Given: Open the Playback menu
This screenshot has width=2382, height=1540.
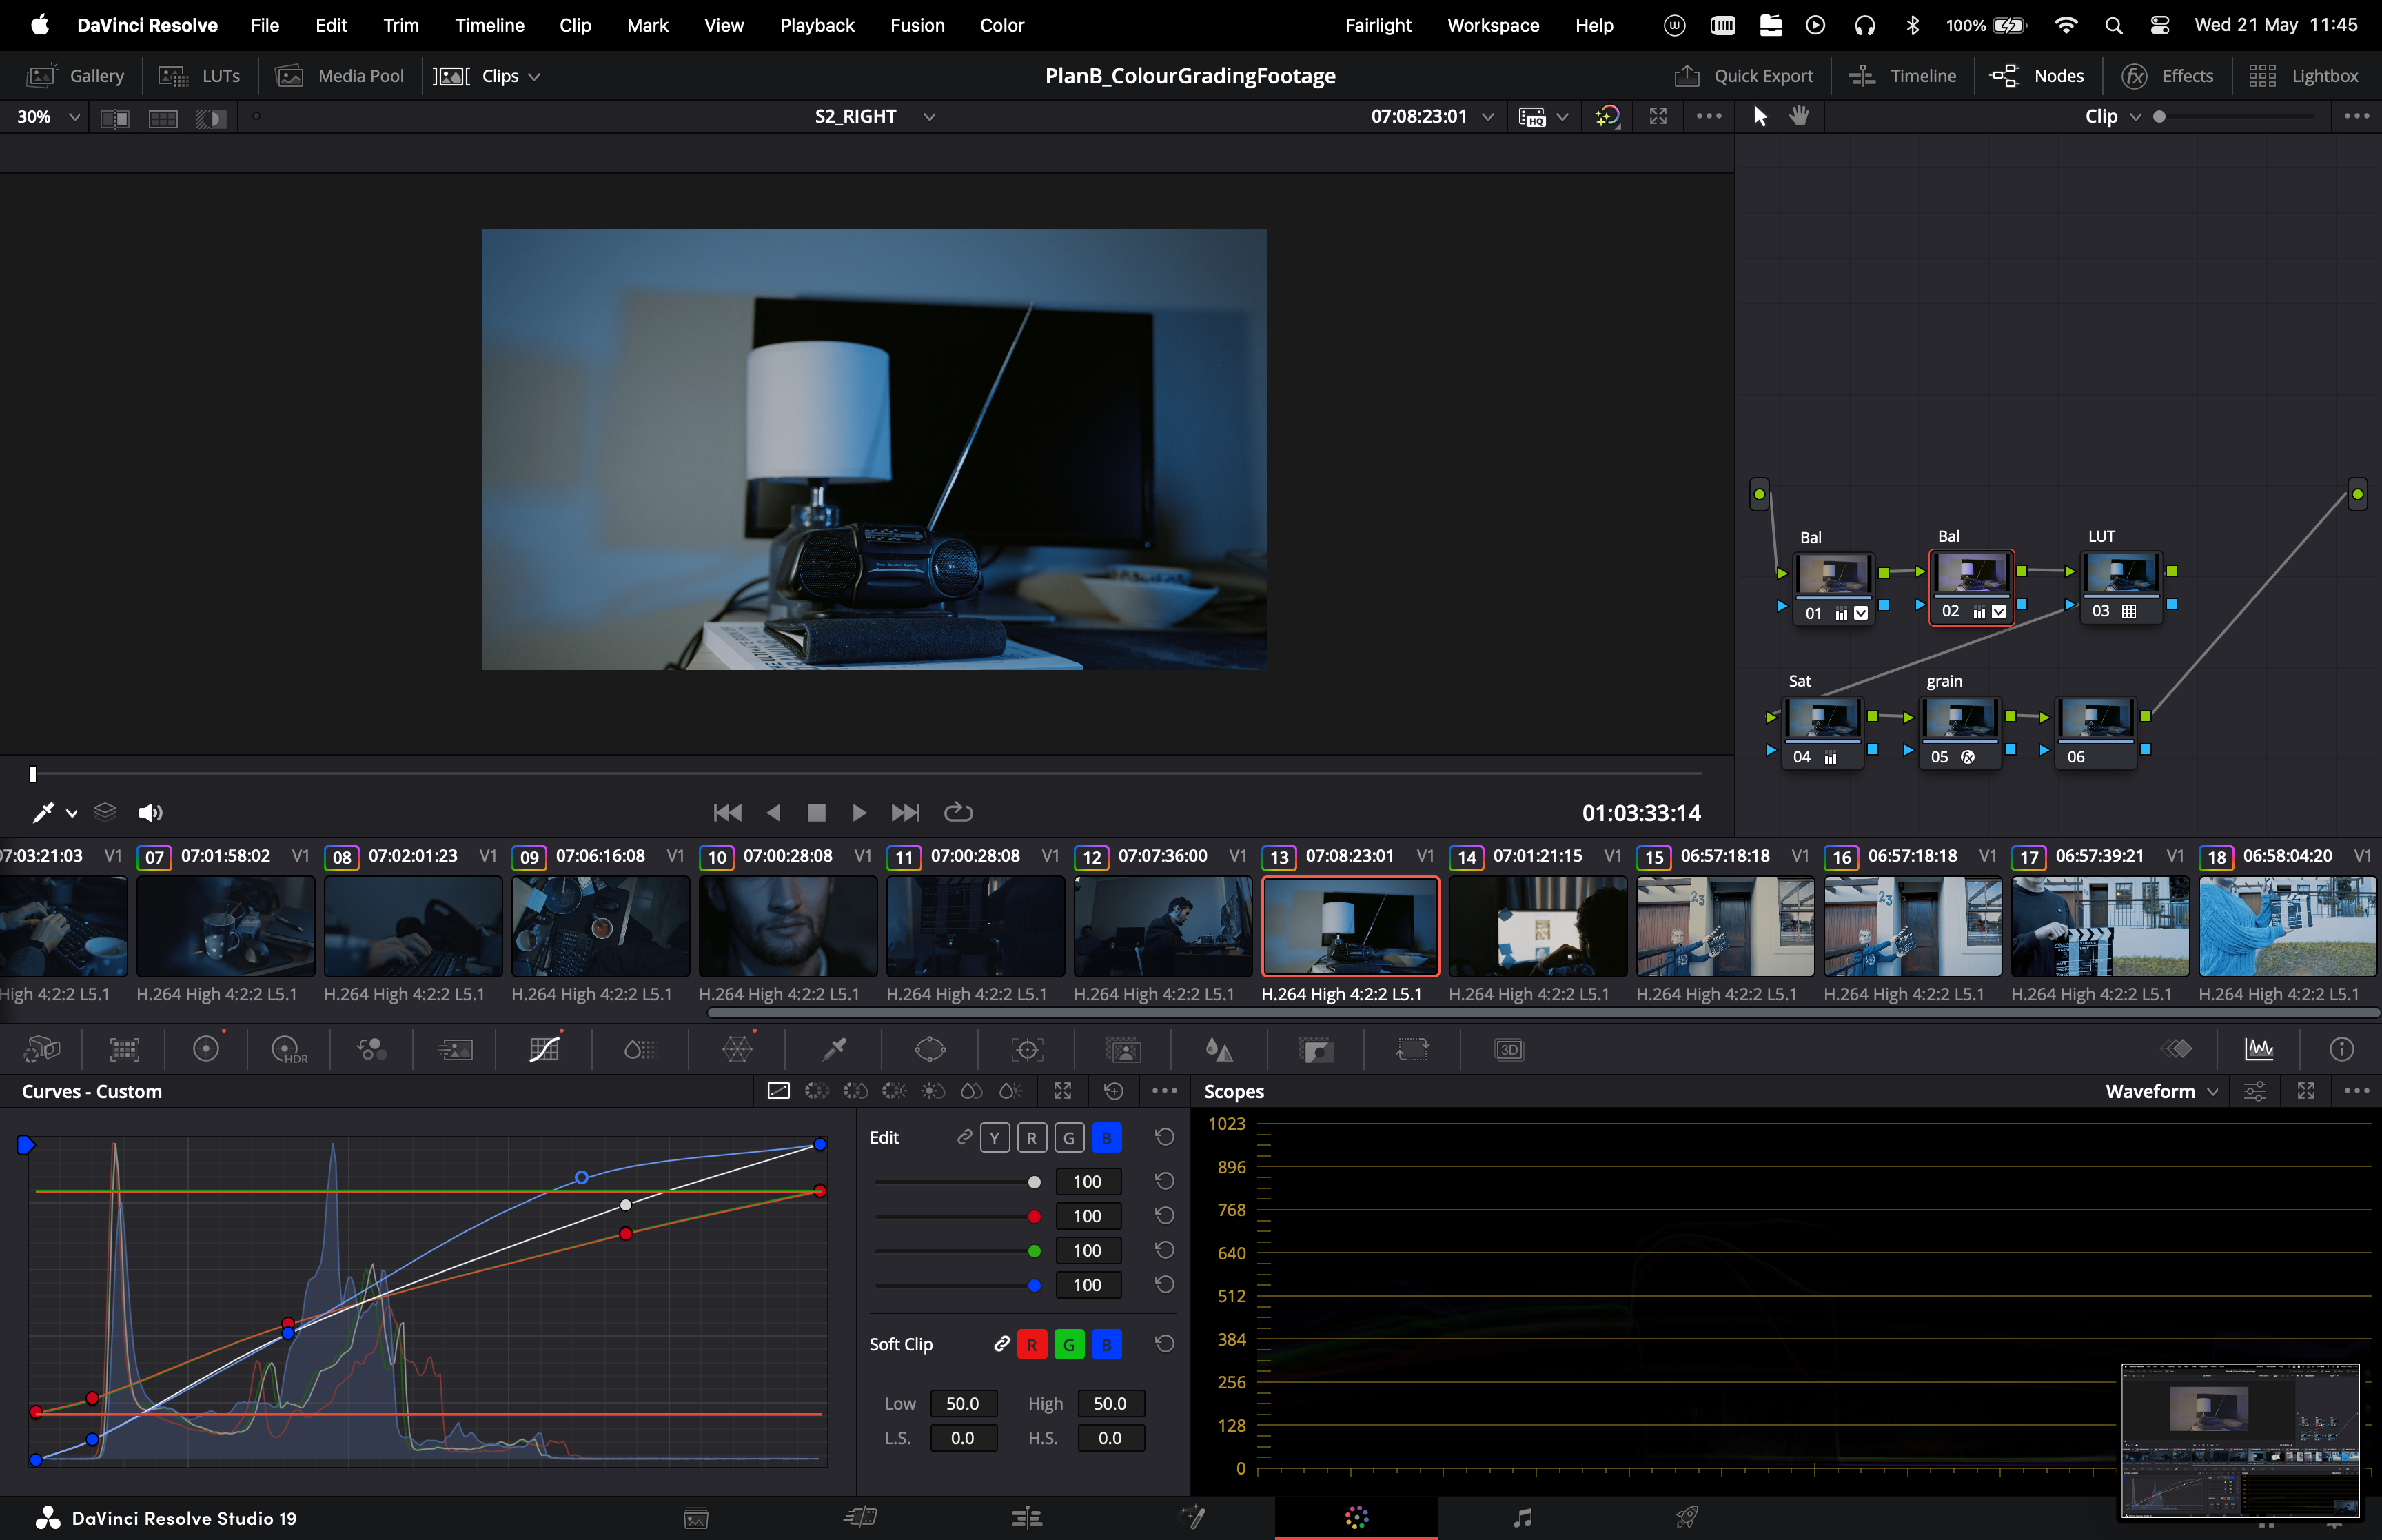Looking at the screenshot, I should point(817,25).
